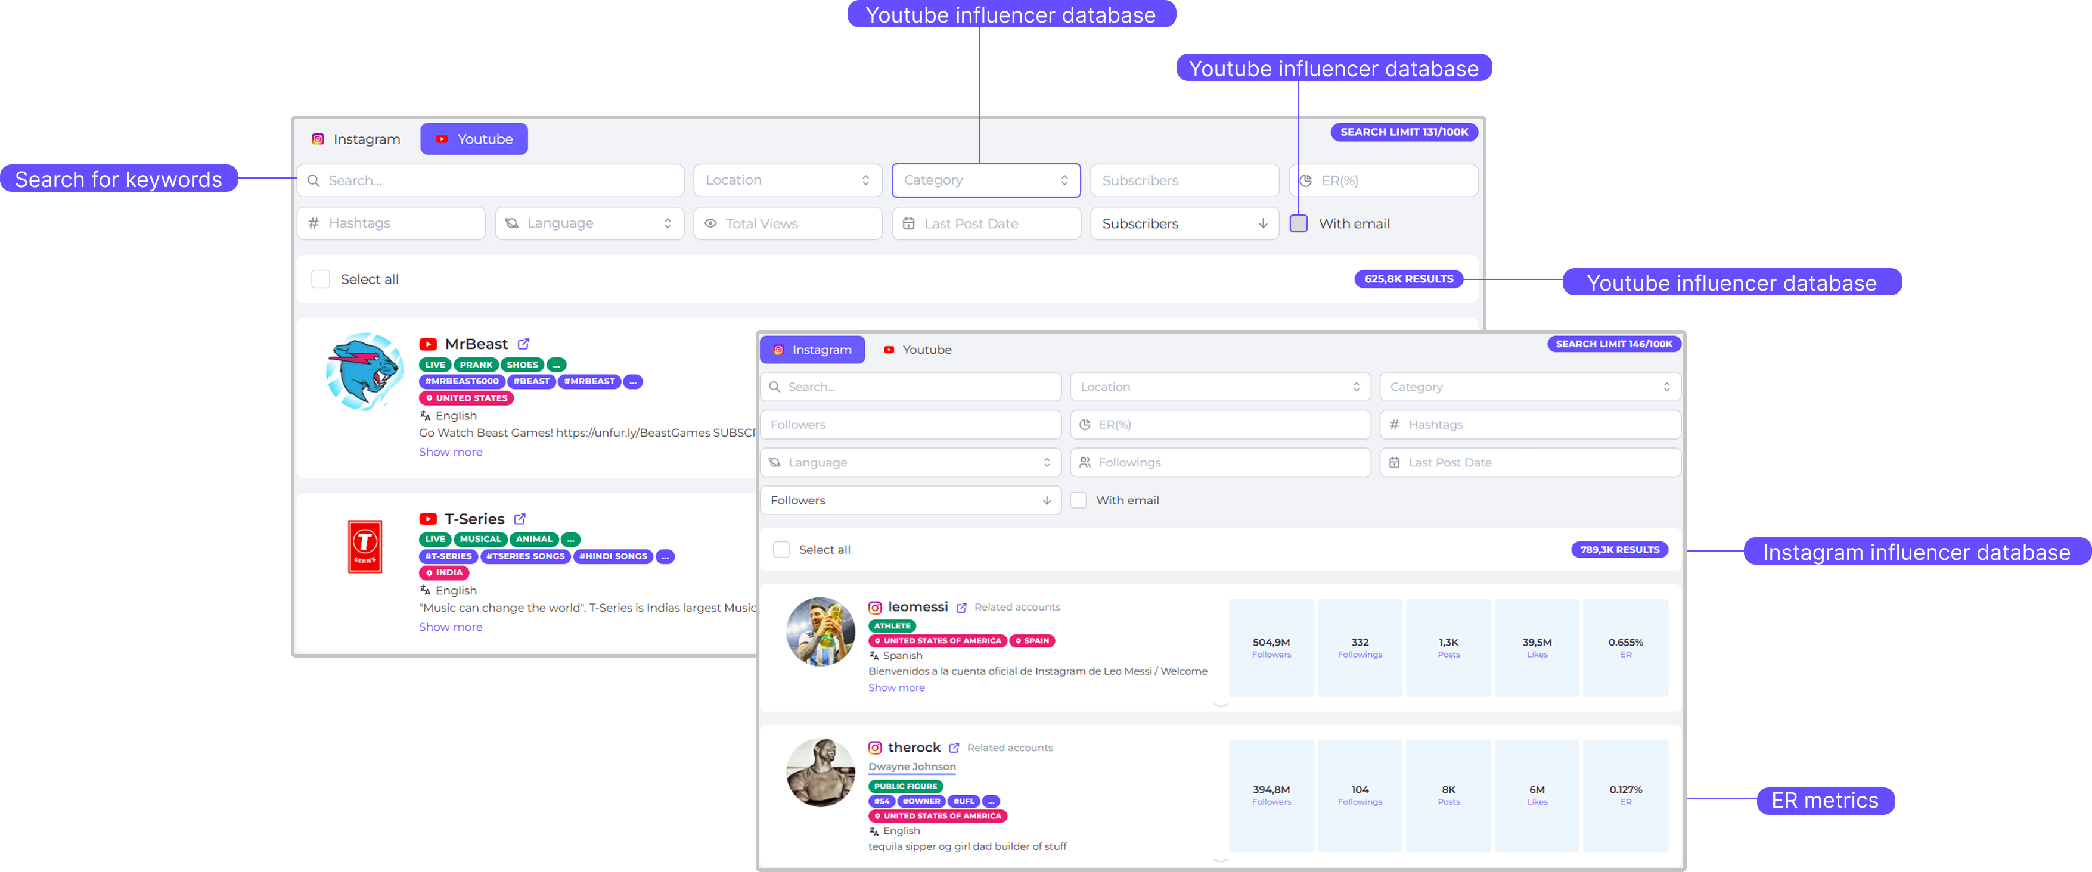Image resolution: width=2092 pixels, height=872 pixels.
Task: Click the SEARCH LIMIT 131/100K badge
Action: (1404, 132)
